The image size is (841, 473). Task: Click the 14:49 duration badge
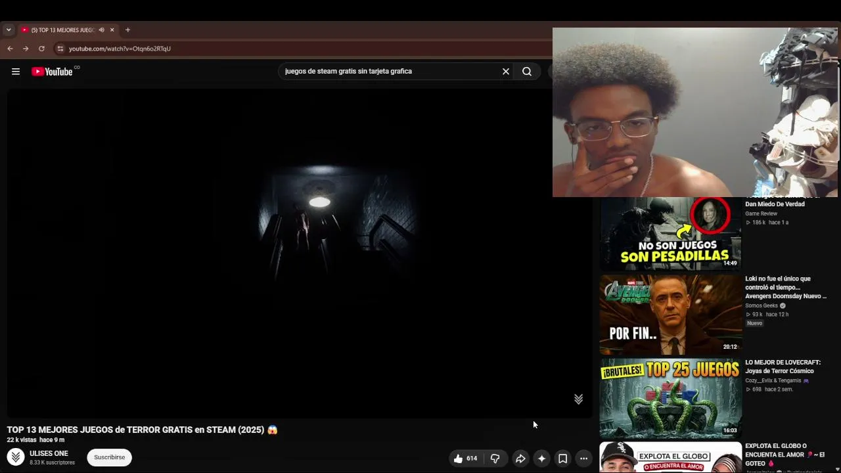730,263
